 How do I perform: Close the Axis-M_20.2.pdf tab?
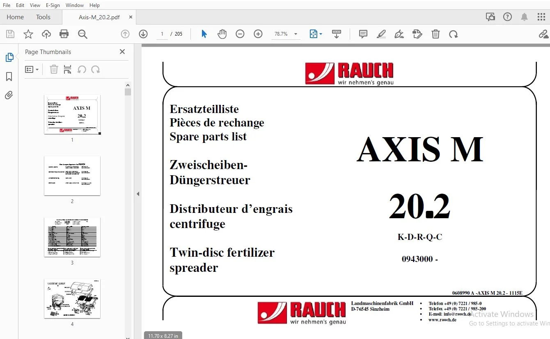(131, 17)
